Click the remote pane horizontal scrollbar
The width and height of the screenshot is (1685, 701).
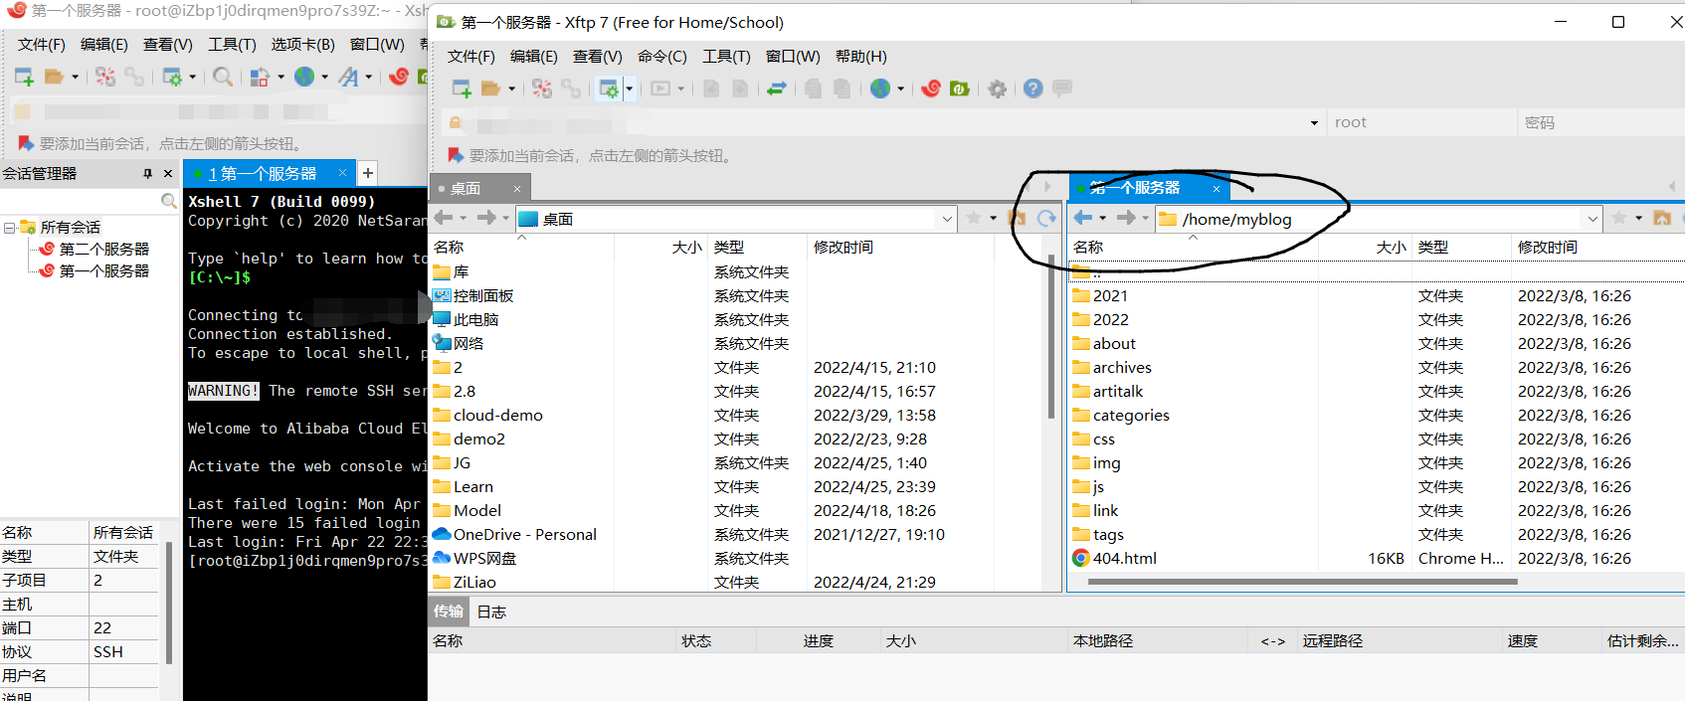point(1303,582)
